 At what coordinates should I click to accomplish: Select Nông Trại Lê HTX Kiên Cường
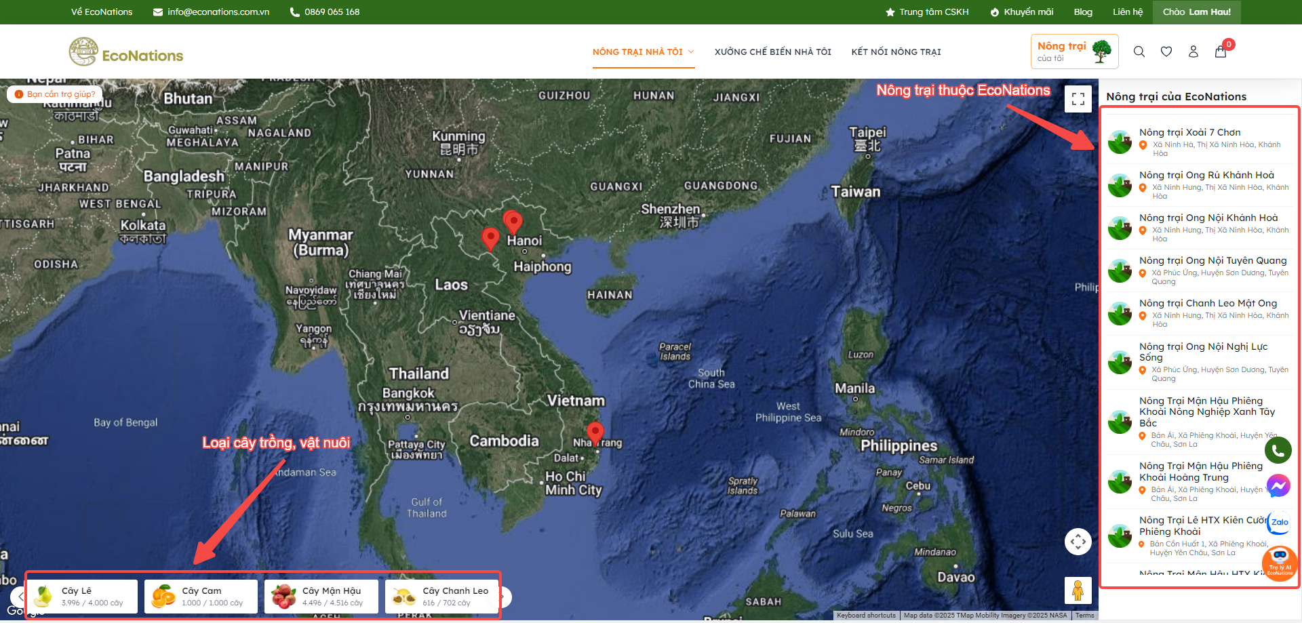tap(1202, 536)
